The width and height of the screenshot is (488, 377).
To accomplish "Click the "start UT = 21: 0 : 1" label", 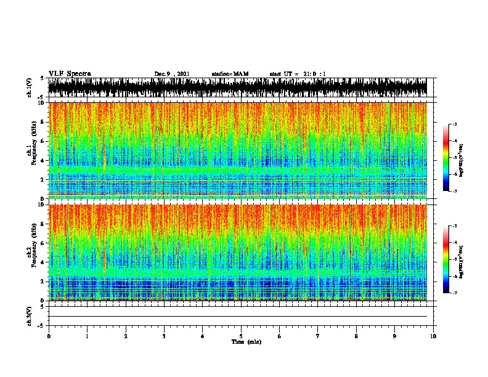I will tap(298, 74).
